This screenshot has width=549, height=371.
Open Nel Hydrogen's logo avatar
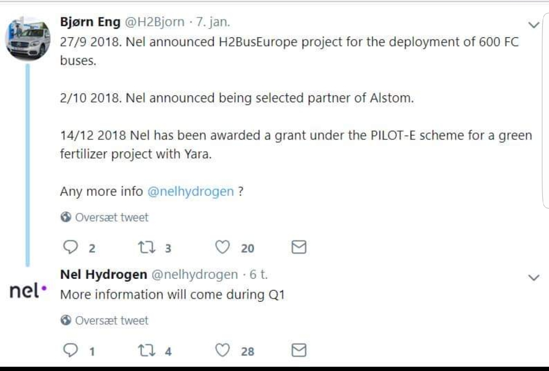coord(28,291)
